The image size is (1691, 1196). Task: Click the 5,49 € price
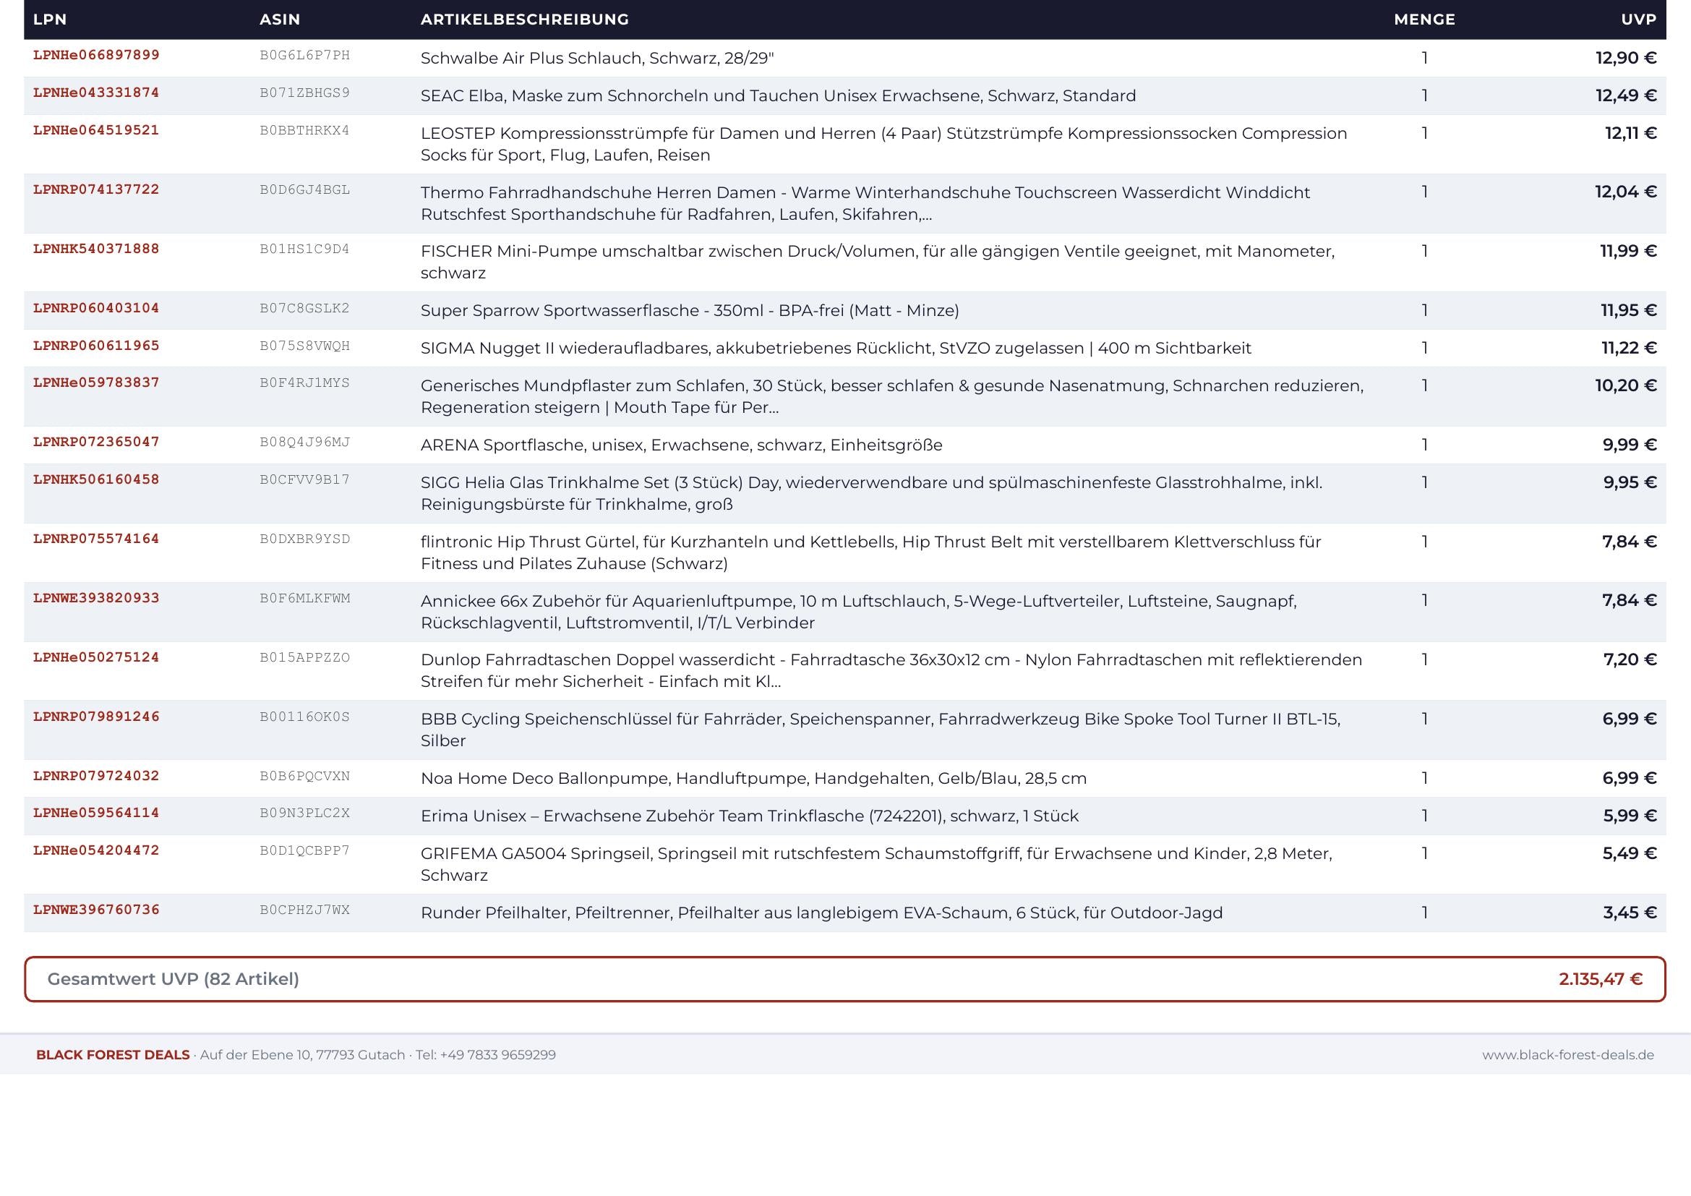pyautogui.click(x=1630, y=853)
